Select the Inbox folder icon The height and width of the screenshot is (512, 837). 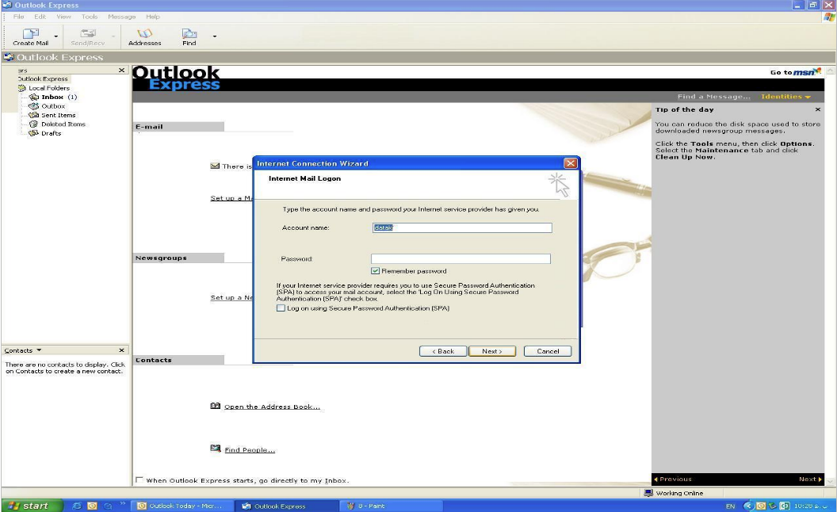coord(34,97)
